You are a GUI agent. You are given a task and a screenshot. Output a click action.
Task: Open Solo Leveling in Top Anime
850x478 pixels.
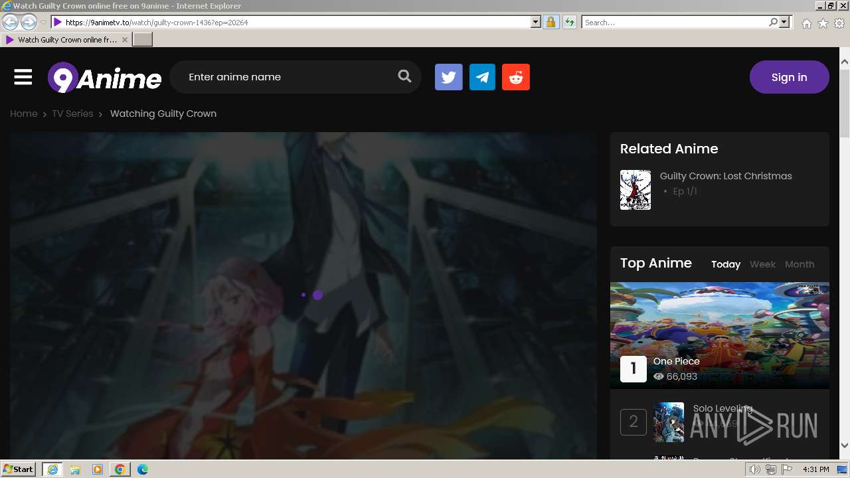[x=723, y=408]
